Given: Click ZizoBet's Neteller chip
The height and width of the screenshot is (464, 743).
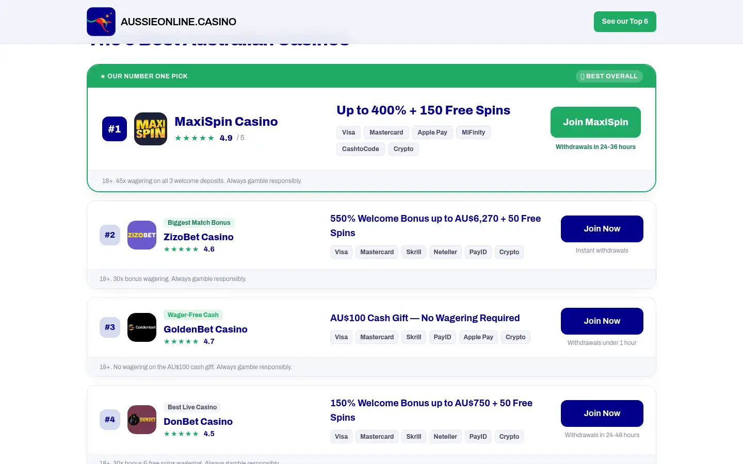Looking at the screenshot, I should 445,252.
